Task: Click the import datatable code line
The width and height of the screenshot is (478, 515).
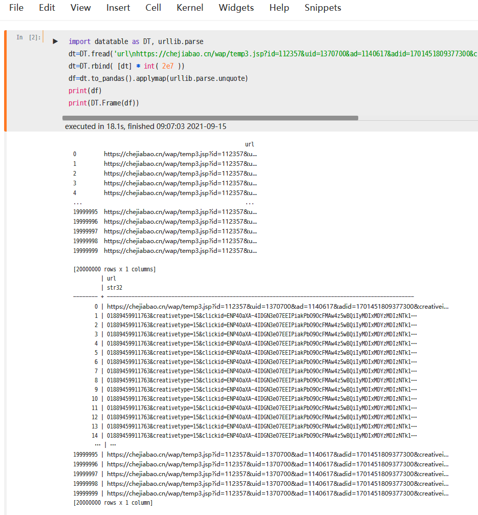Action: click(136, 41)
